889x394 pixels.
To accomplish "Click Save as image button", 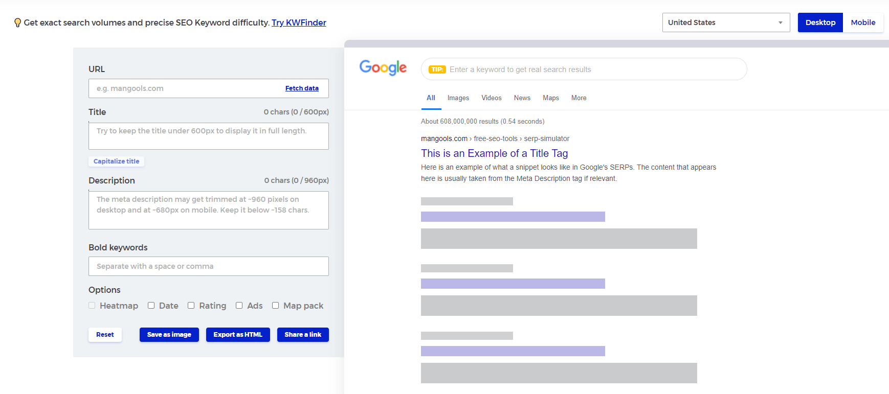I will [169, 335].
